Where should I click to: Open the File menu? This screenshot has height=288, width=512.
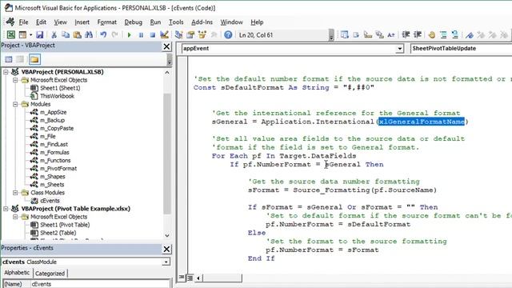[23, 22]
